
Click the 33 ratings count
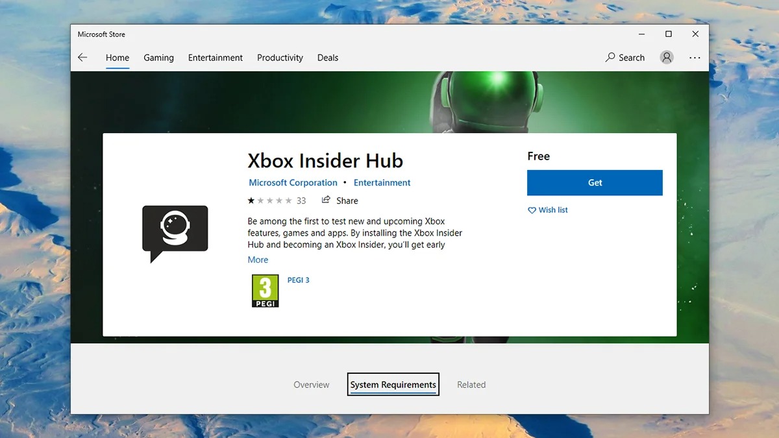point(301,201)
